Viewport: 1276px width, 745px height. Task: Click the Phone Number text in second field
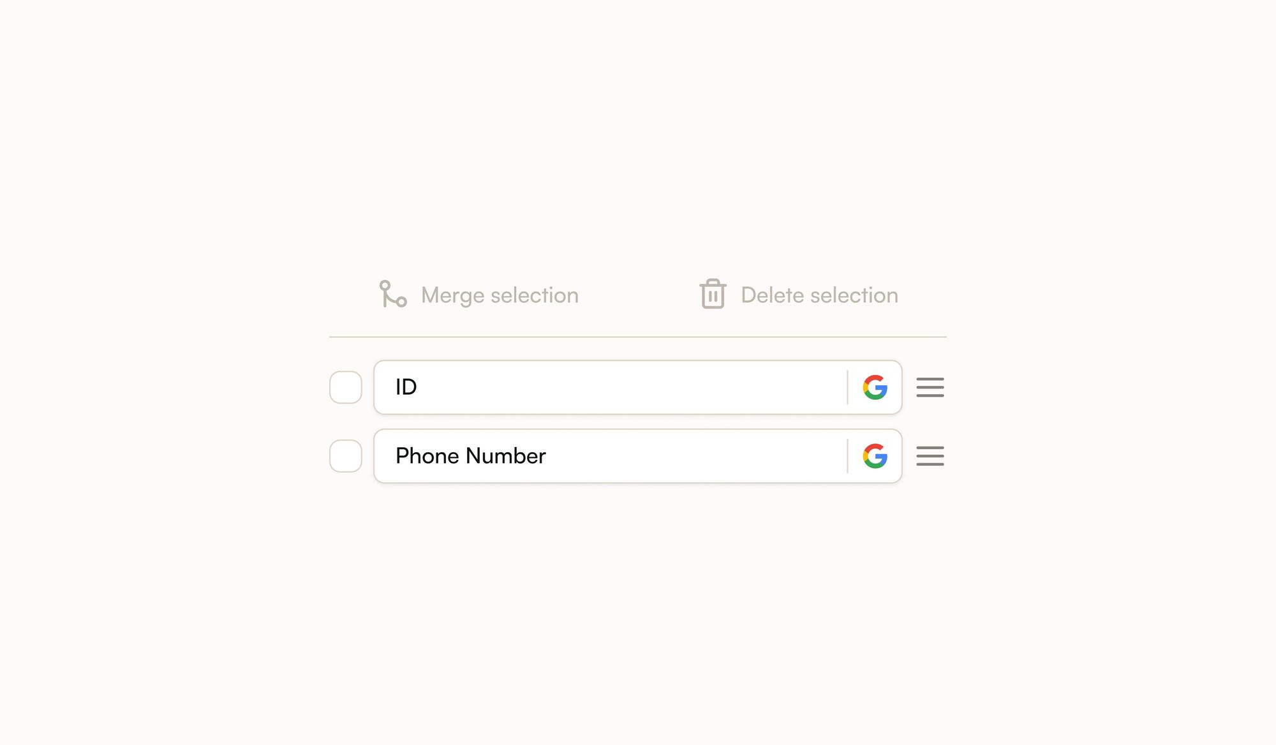pos(471,456)
